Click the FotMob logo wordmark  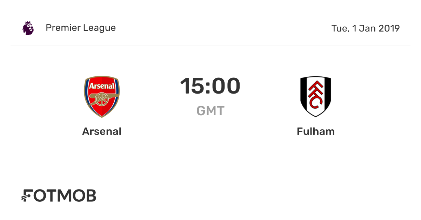click(x=59, y=196)
